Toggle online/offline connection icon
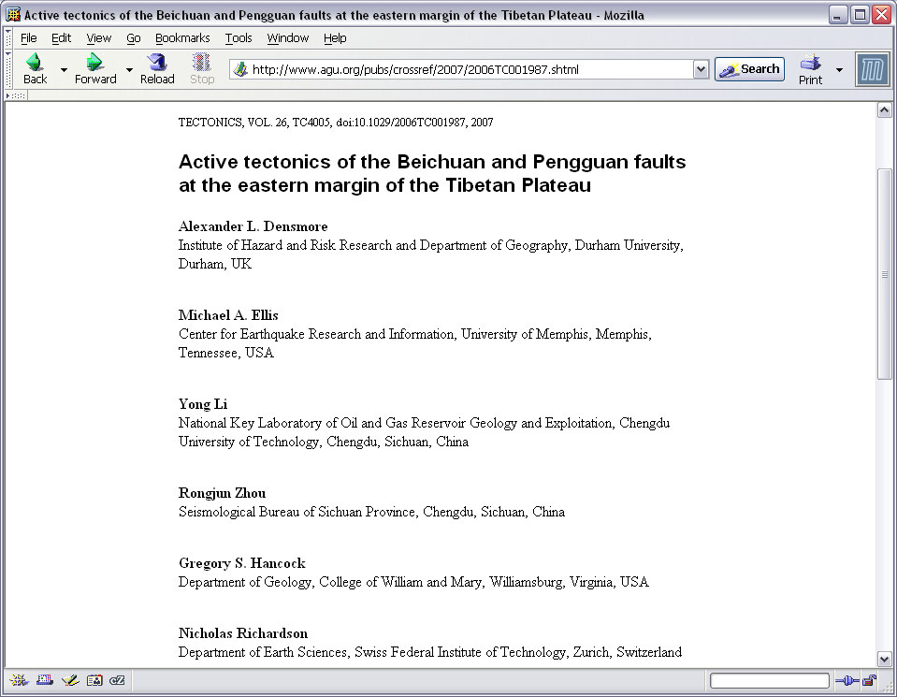The image size is (897, 697). coord(846,680)
